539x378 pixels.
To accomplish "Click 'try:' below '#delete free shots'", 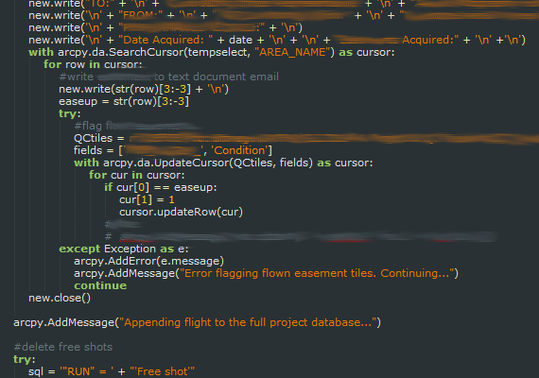I will 24,359.
